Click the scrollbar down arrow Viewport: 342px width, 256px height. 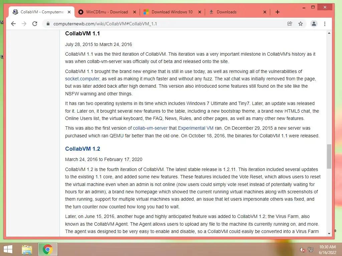pyautogui.click(x=329, y=234)
